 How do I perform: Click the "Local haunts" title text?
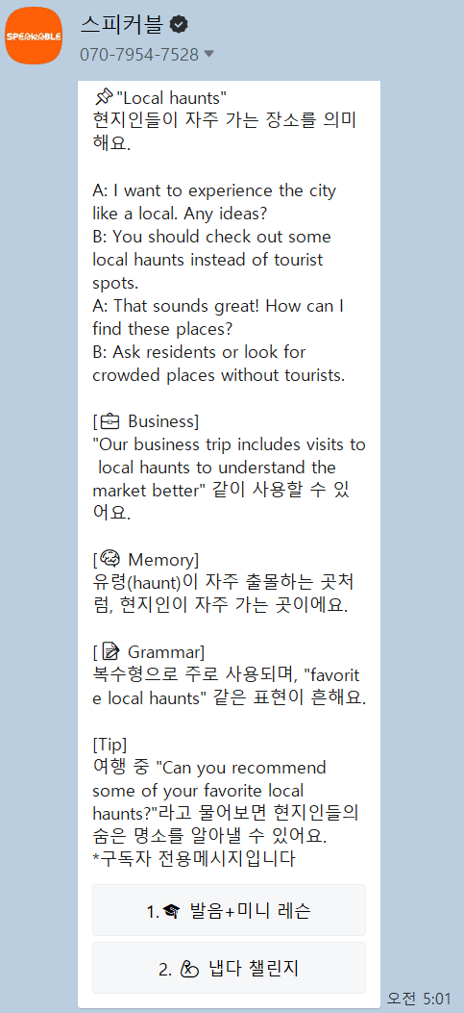171,98
